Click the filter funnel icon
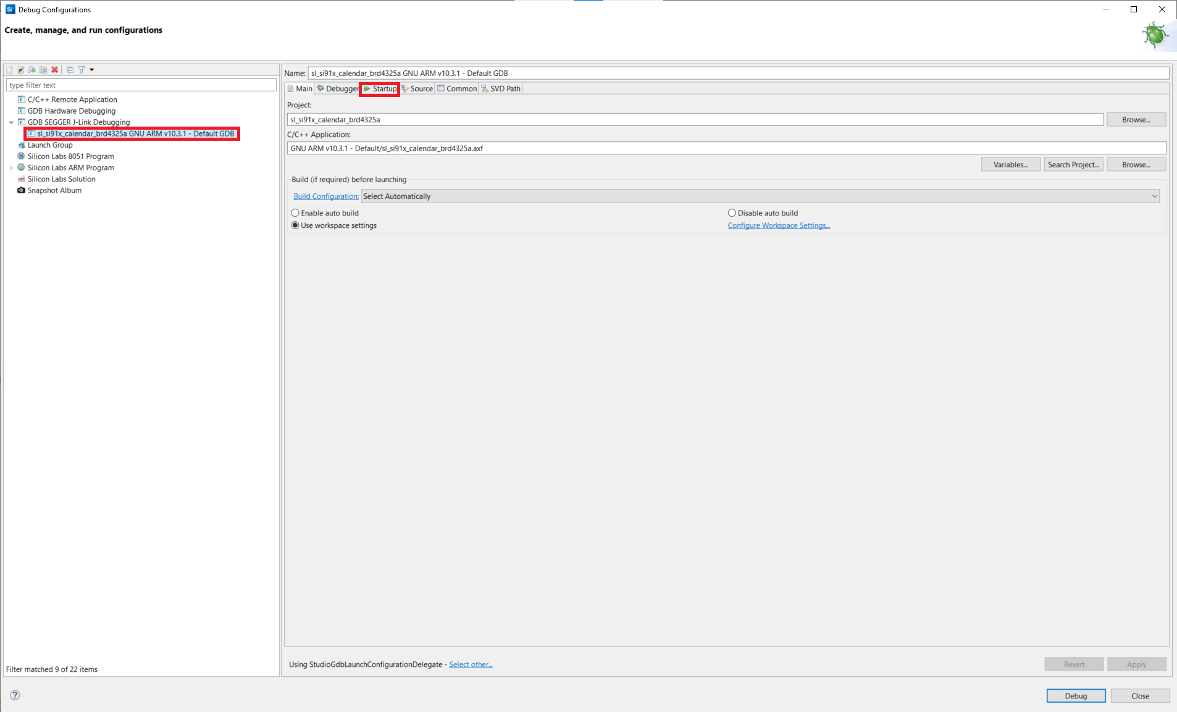The image size is (1177, 712). coord(82,70)
